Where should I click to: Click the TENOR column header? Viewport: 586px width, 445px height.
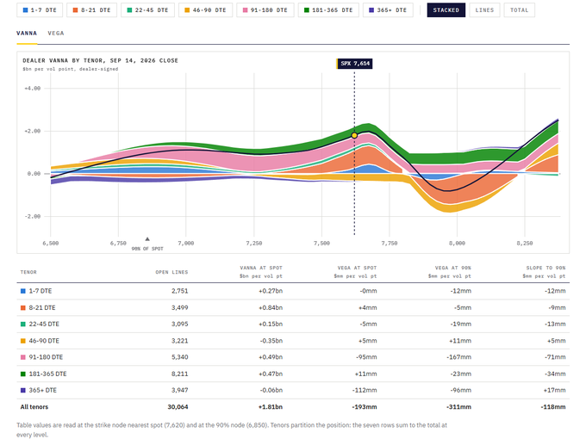(28, 272)
